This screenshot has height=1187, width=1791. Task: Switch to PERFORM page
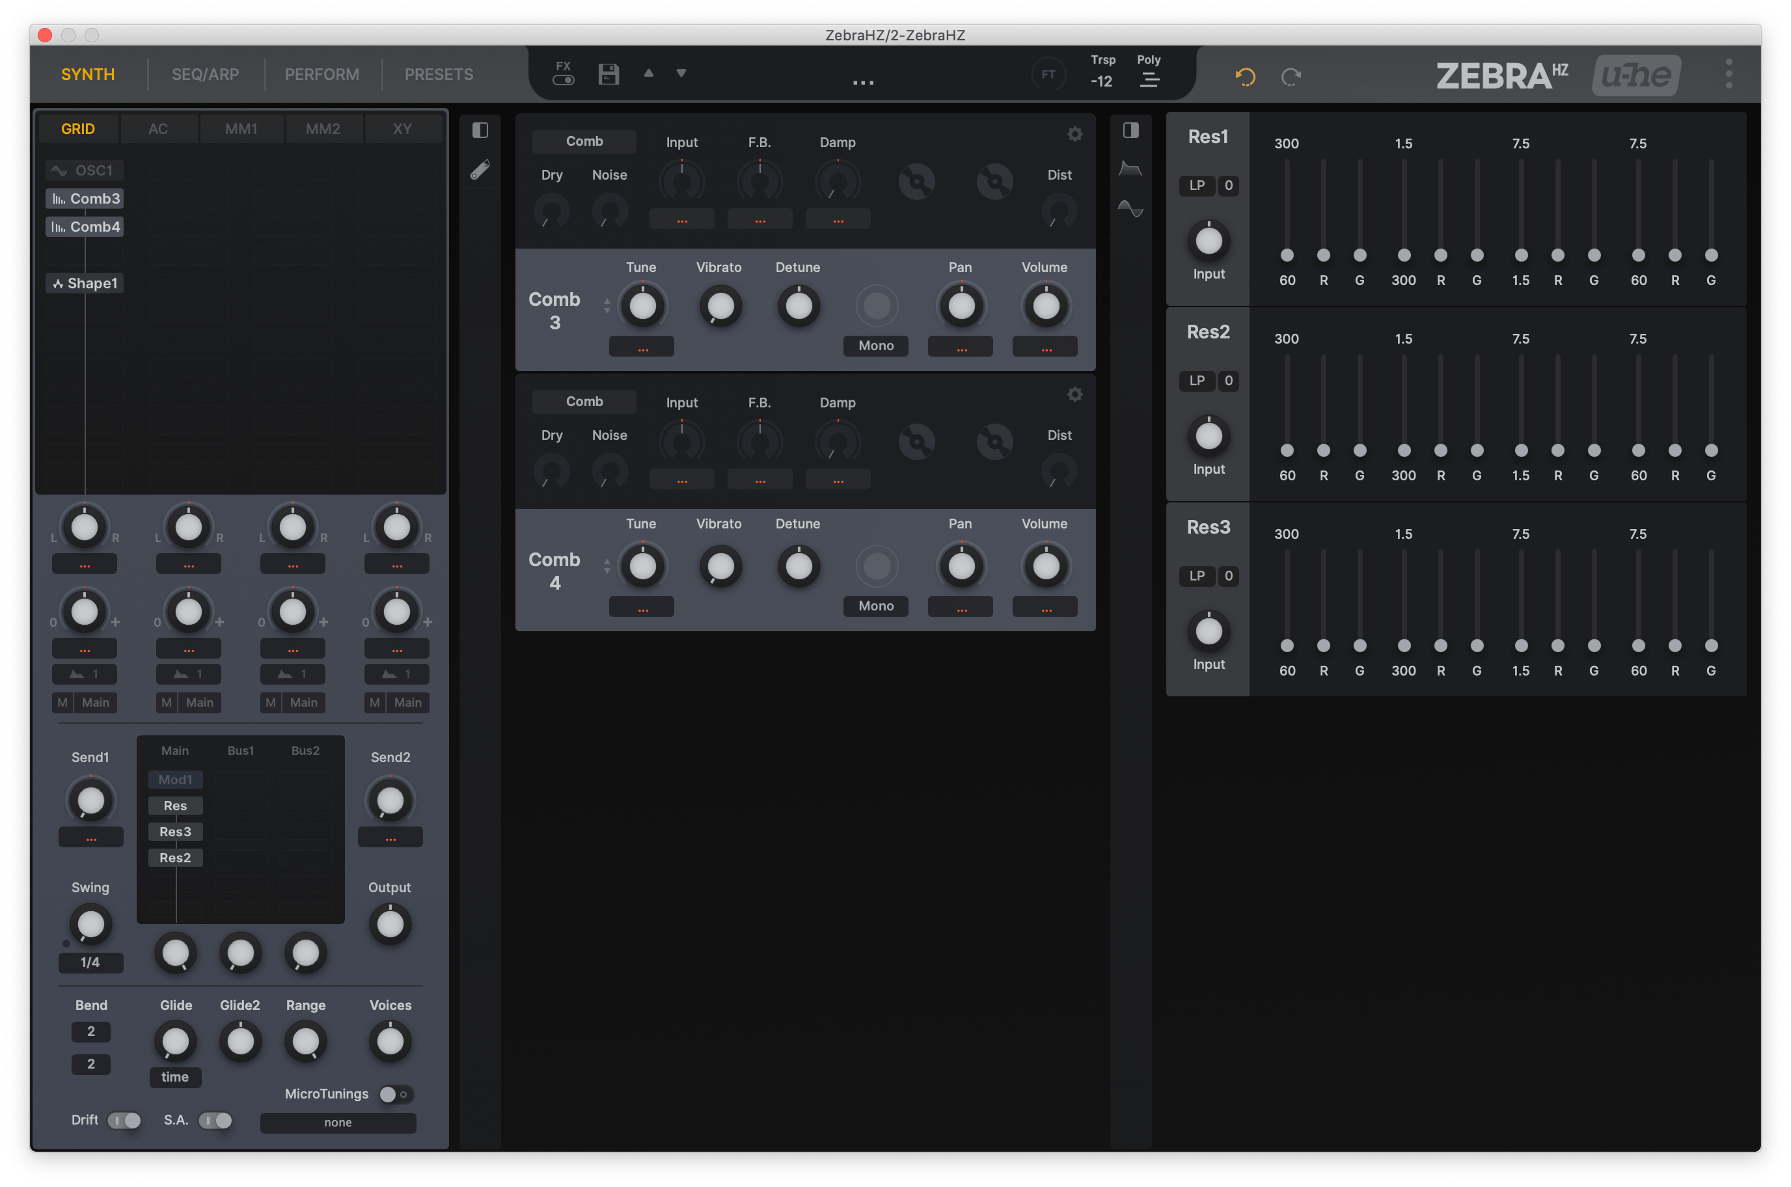coord(321,74)
